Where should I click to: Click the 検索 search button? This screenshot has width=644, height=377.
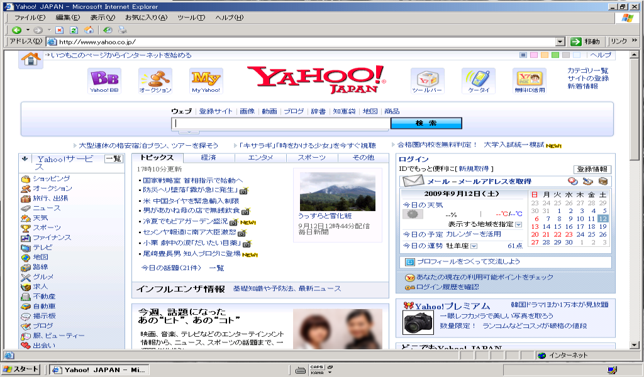point(426,123)
